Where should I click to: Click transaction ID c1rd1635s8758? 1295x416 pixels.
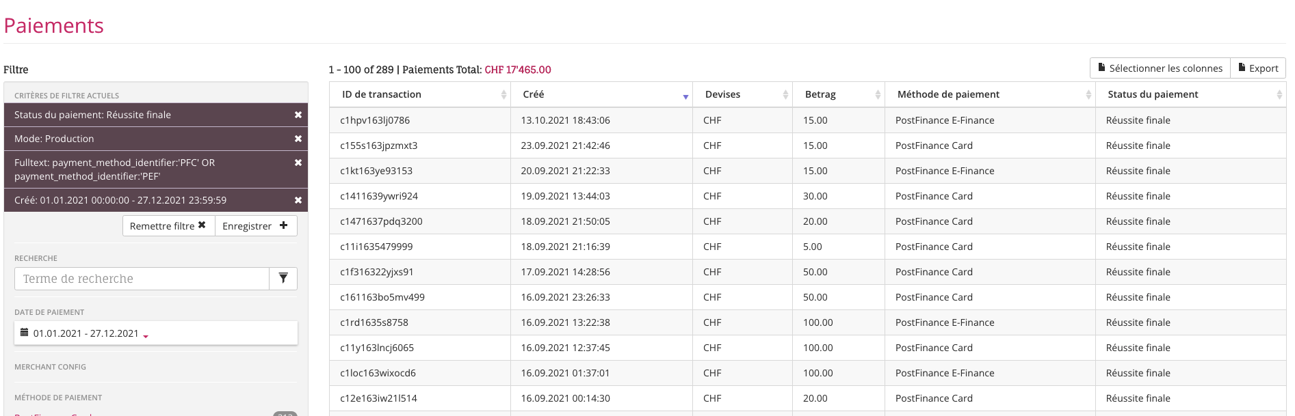click(374, 322)
